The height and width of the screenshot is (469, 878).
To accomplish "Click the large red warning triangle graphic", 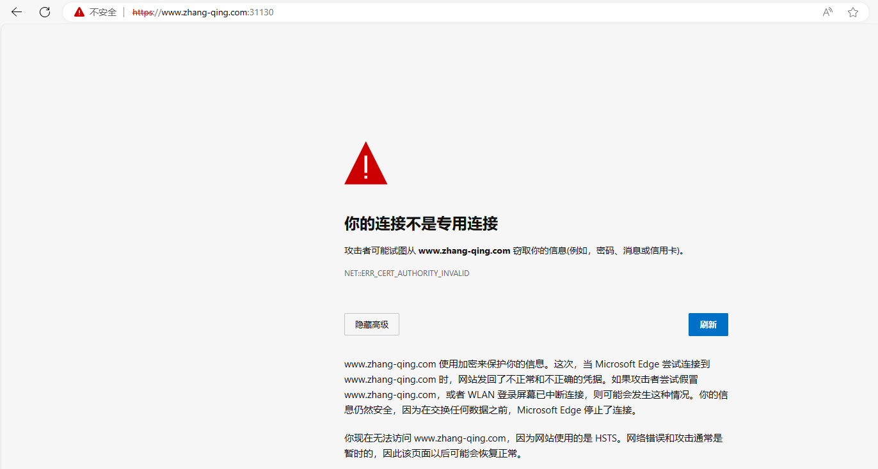I will tap(365, 163).
